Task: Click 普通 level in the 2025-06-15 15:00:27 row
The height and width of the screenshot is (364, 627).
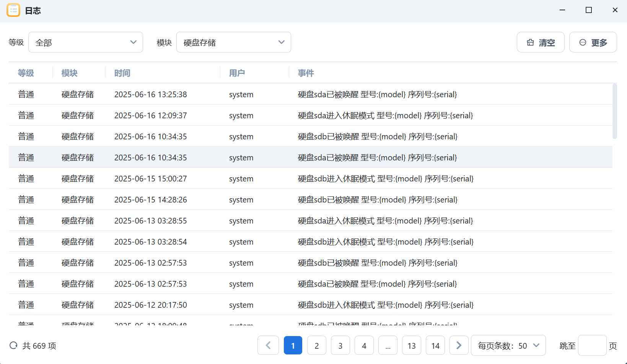Action: pos(26,179)
